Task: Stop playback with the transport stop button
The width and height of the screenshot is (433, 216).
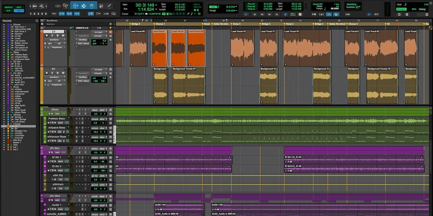Action: coord(285,14)
